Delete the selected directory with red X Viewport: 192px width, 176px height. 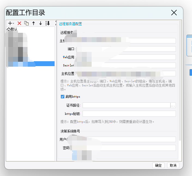point(19,23)
